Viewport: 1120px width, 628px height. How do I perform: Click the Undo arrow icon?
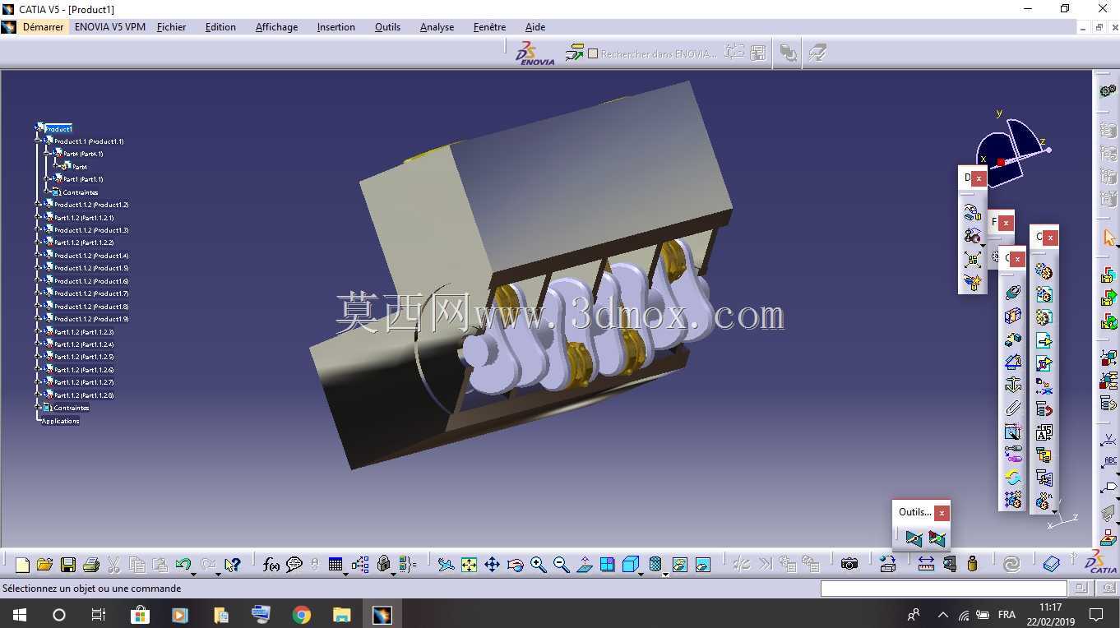point(183,565)
